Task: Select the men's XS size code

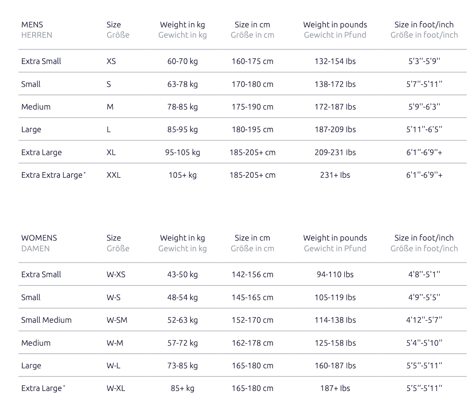Action: [111, 61]
